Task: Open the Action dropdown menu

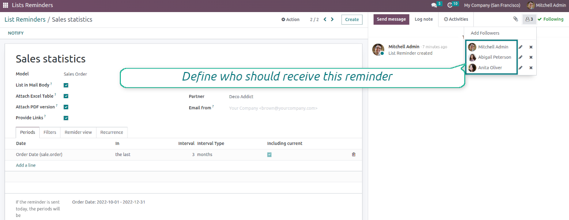Action: pos(291,20)
